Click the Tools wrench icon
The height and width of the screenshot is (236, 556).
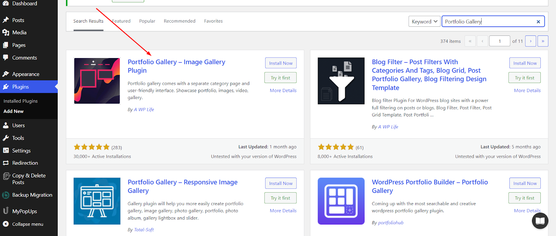(6, 138)
